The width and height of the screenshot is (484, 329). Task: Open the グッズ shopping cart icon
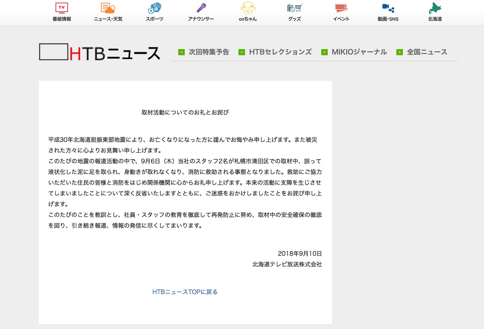click(x=295, y=8)
